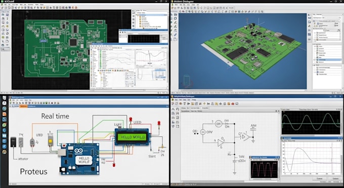Click the 'attator' label in the wiring diagram
The image size is (344, 188).
[x=23, y=159]
